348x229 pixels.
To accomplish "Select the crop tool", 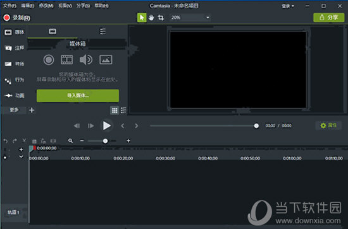I will 161,18.
